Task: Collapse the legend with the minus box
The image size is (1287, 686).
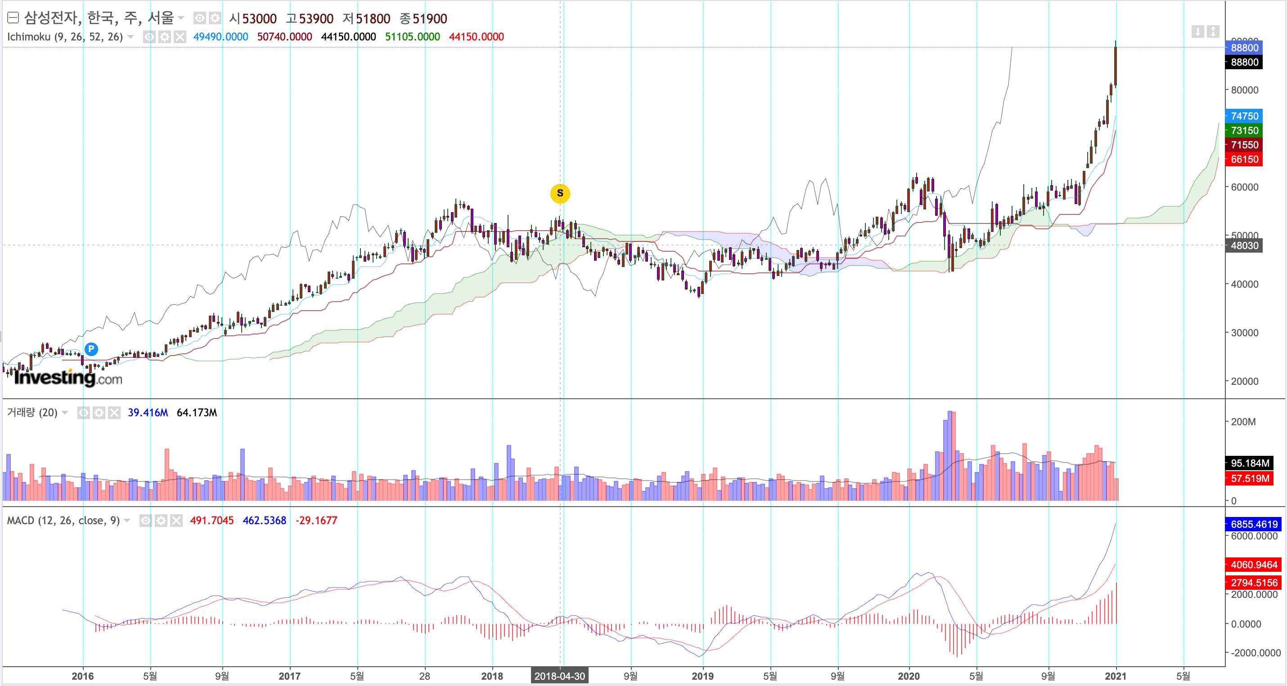Action: point(13,18)
